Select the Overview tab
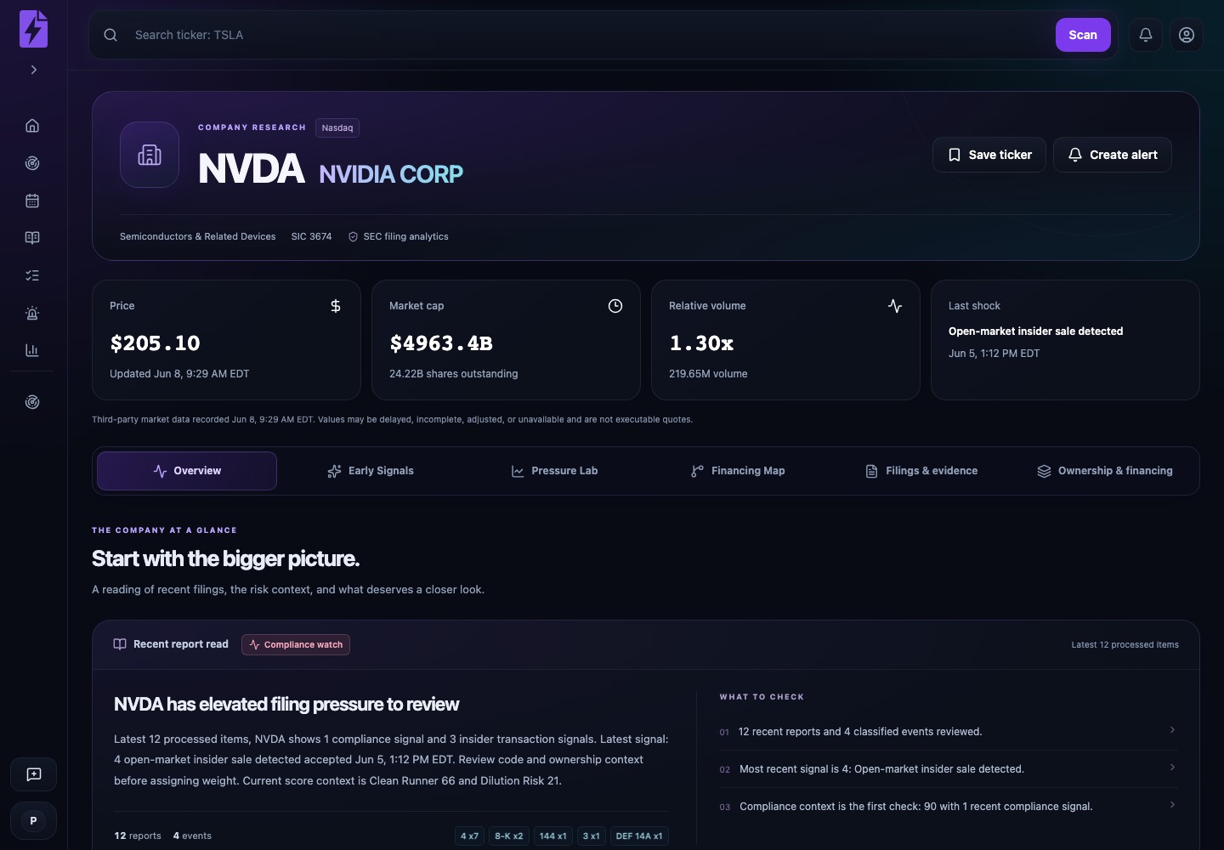Image resolution: width=1224 pixels, height=850 pixels. pyautogui.click(x=187, y=471)
